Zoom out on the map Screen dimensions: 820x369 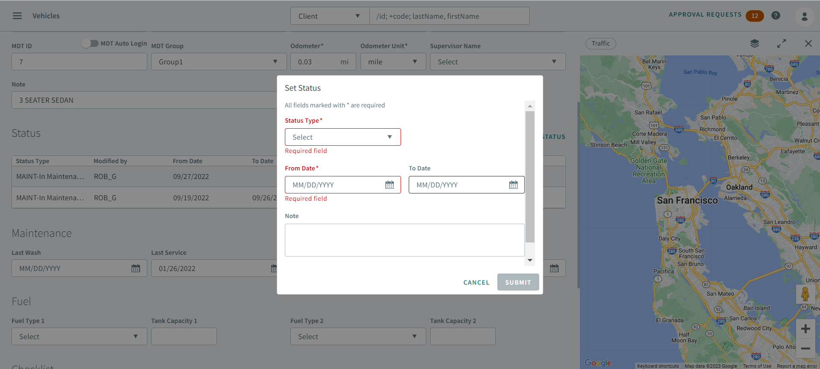[x=805, y=348]
